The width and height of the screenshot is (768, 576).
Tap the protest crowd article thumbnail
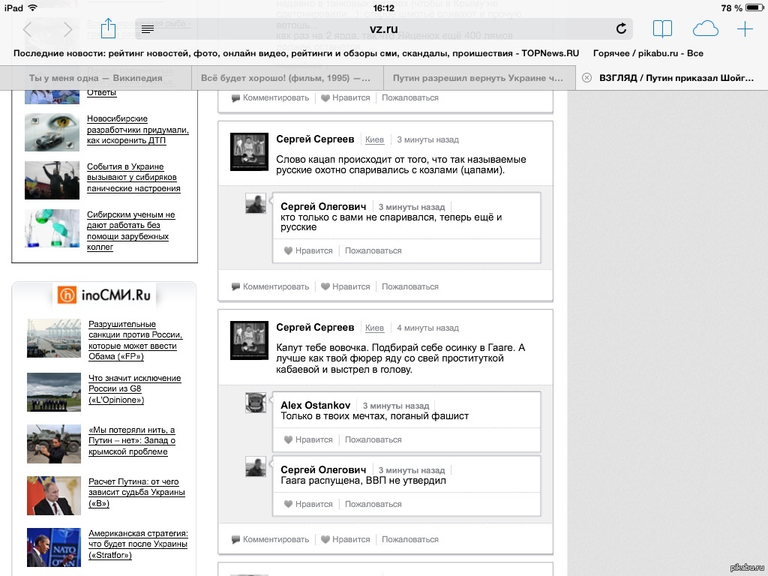(52, 181)
